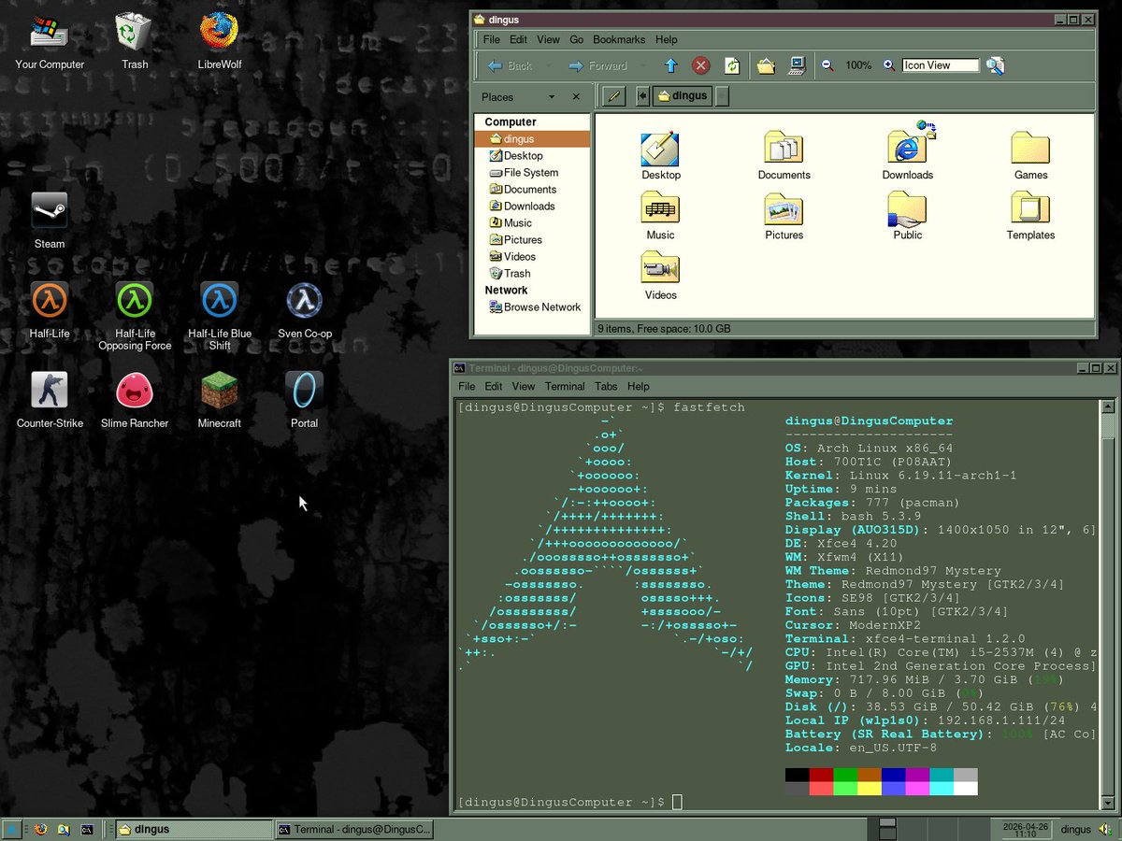Select the Slime Rancher desktop icon

135,400
